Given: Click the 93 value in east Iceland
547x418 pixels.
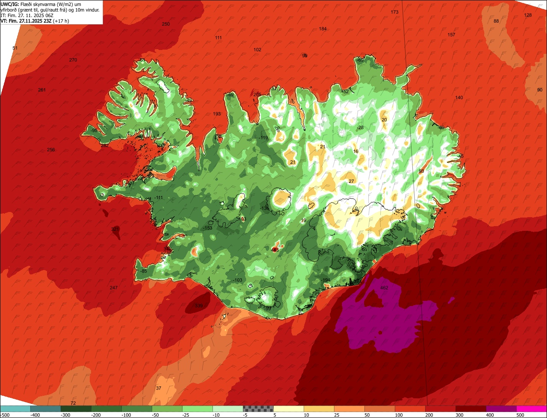Looking at the screenshot, I should (x=421, y=171).
